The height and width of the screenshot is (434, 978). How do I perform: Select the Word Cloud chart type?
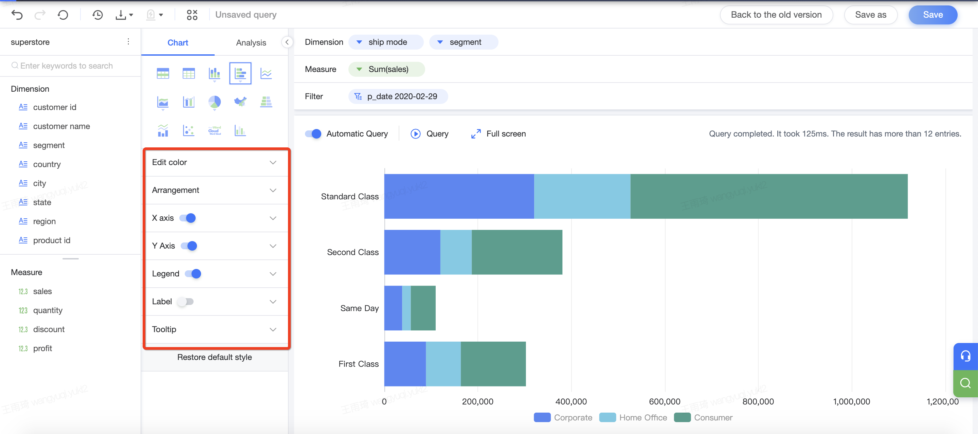tap(215, 130)
